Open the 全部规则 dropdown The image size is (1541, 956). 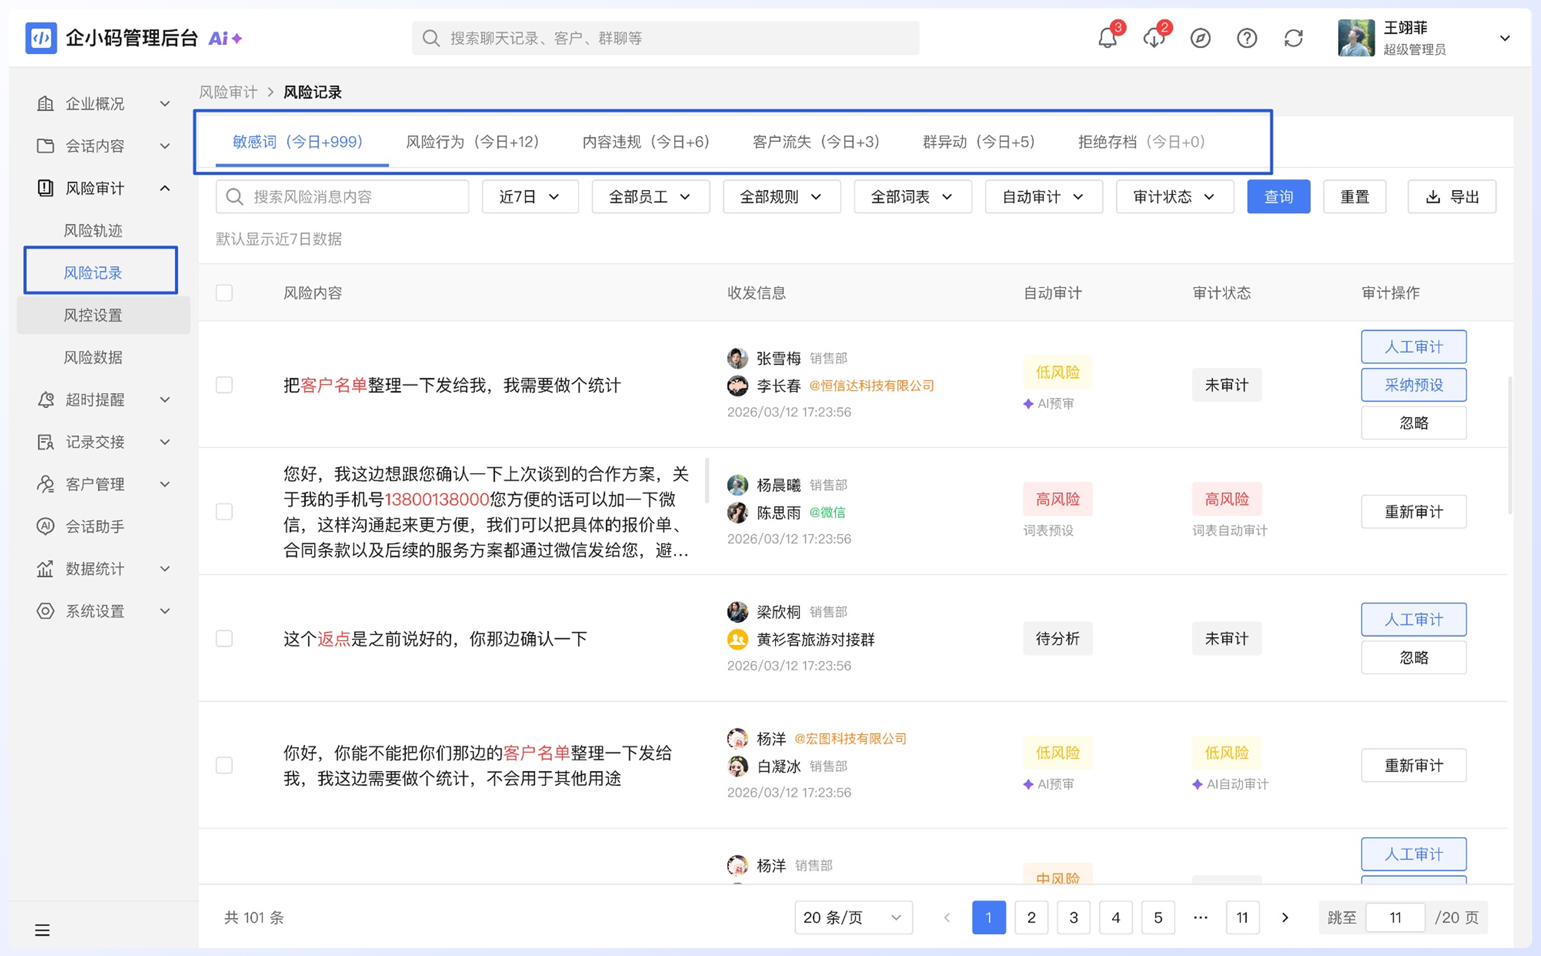(781, 197)
